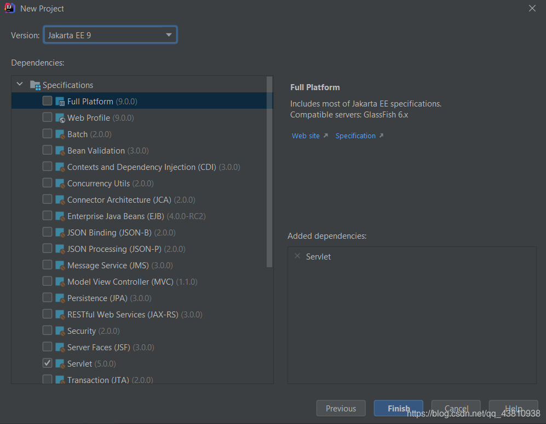Click the Help button
This screenshot has width=546, height=424.
513,408
